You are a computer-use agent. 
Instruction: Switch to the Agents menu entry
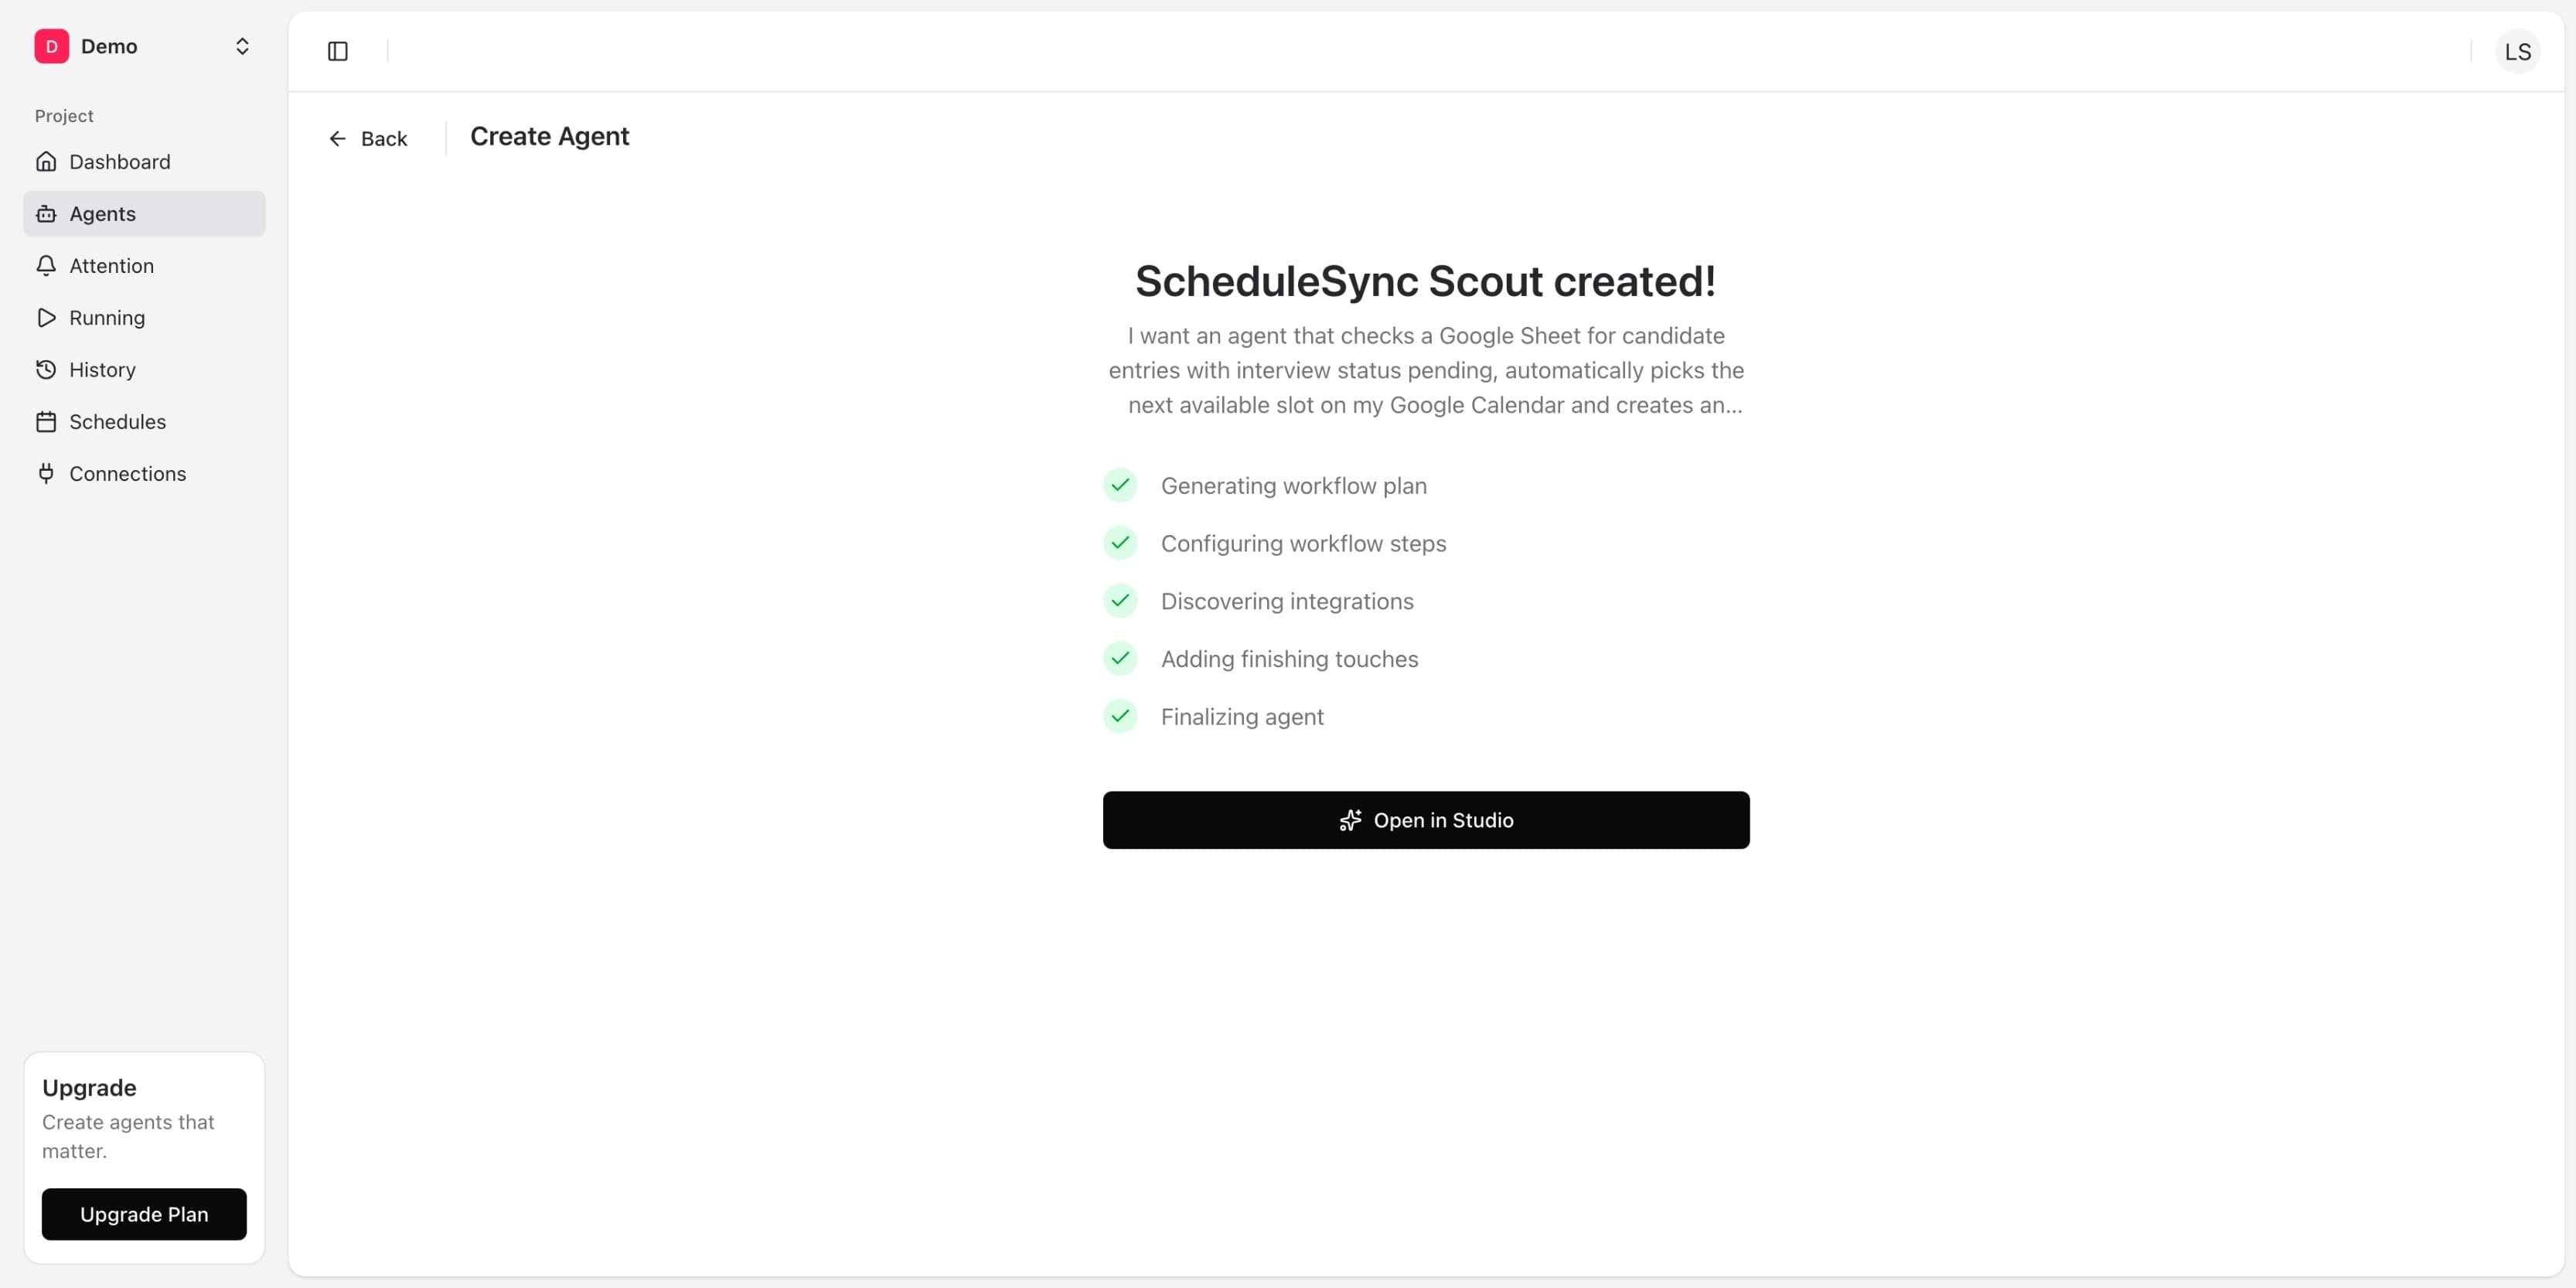[103, 213]
